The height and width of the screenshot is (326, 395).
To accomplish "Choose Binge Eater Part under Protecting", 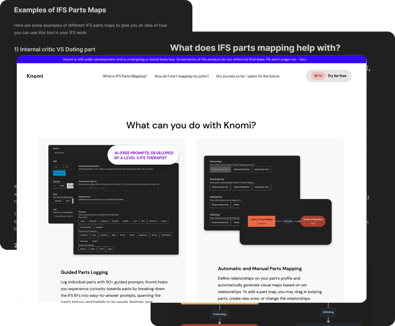I will tap(262, 170).
